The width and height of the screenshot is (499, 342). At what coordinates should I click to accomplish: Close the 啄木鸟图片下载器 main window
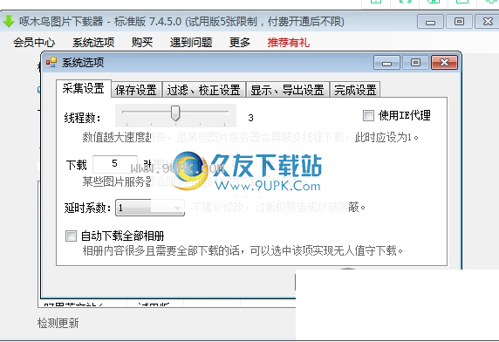(x=488, y=22)
